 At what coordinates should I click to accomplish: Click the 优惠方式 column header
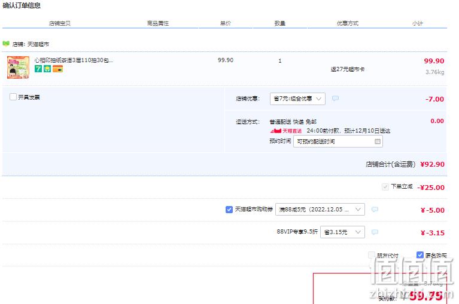348,23
